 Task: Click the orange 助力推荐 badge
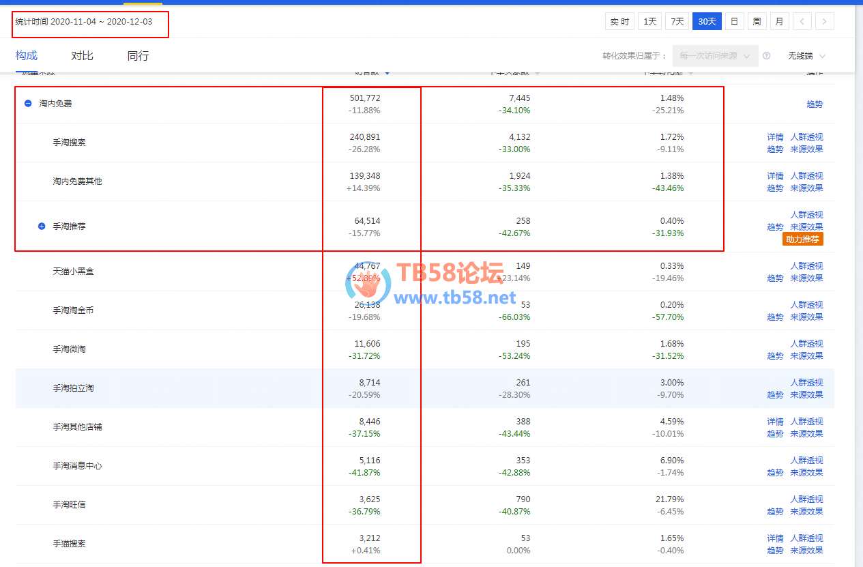click(x=803, y=239)
